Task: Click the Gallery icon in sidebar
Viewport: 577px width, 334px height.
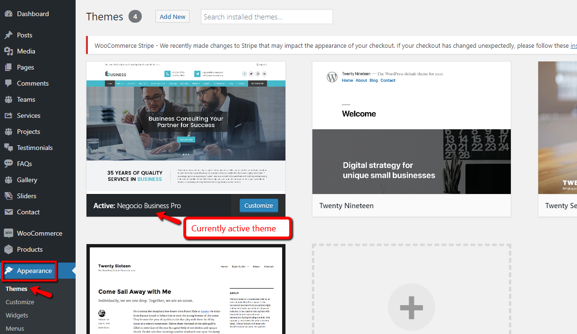Action: tap(9, 180)
